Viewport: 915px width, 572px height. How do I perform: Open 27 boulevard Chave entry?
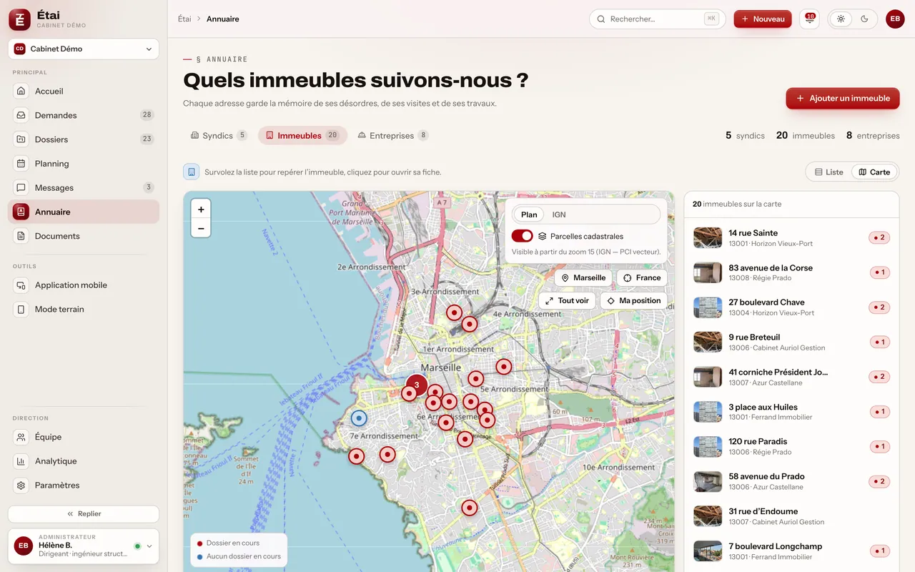pos(791,307)
